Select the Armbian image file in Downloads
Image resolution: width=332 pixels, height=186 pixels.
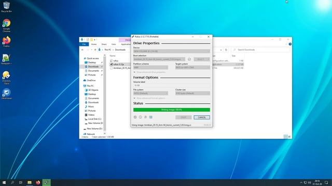120,68
